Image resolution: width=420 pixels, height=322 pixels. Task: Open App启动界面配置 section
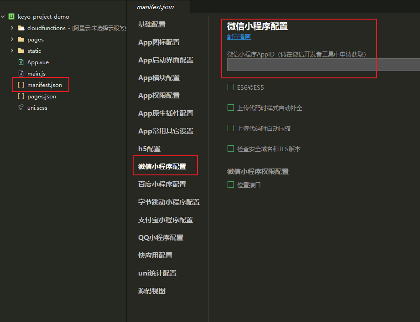[166, 60]
